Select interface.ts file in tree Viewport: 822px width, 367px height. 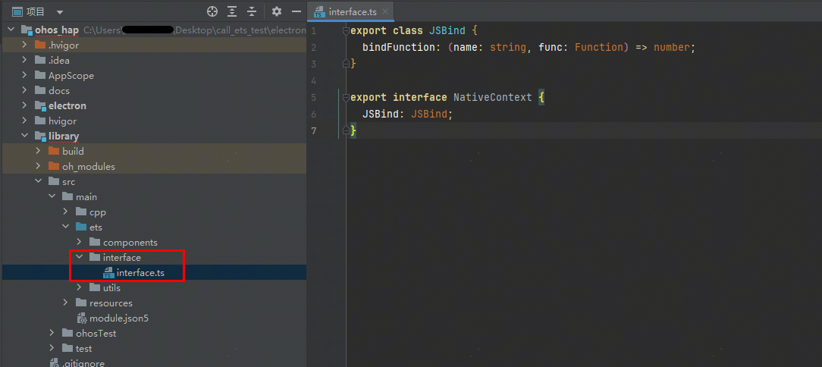click(x=154, y=273)
